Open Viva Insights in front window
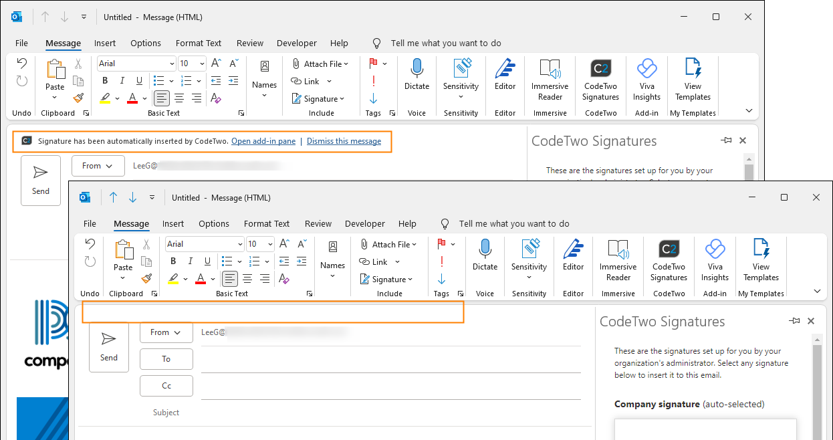Viewport: 833px width, 440px height. click(715, 261)
